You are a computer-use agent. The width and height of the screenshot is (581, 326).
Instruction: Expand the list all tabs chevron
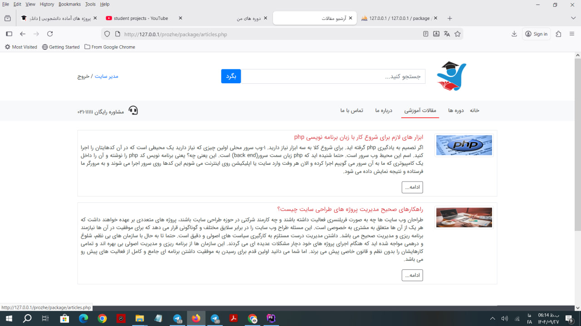pos(573,18)
